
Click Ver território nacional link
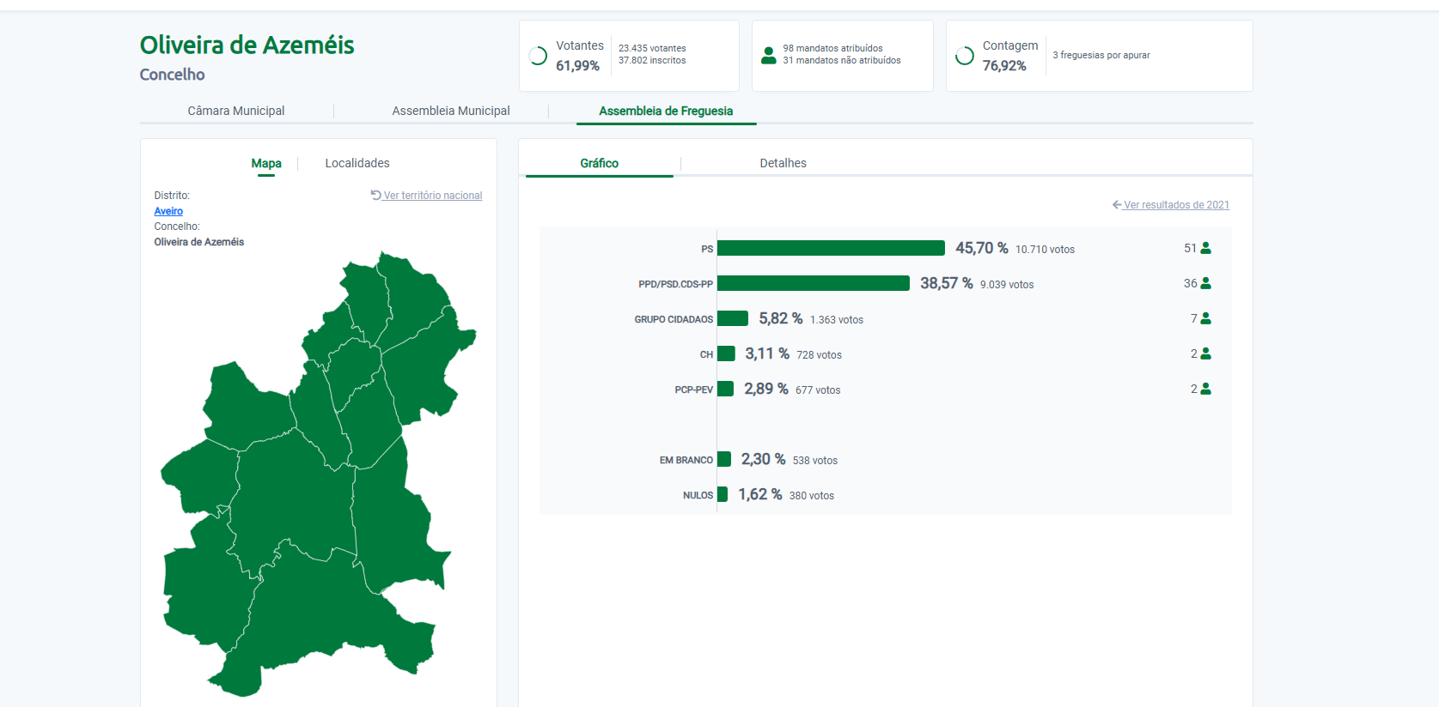tap(432, 196)
